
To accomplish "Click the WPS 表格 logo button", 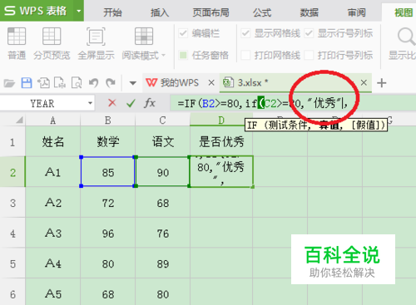I will tap(37, 11).
